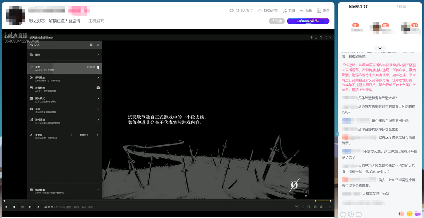Like the stream via 1205点赞 thumbs-up
Screen dimensions: 424x218
pos(260,11)
